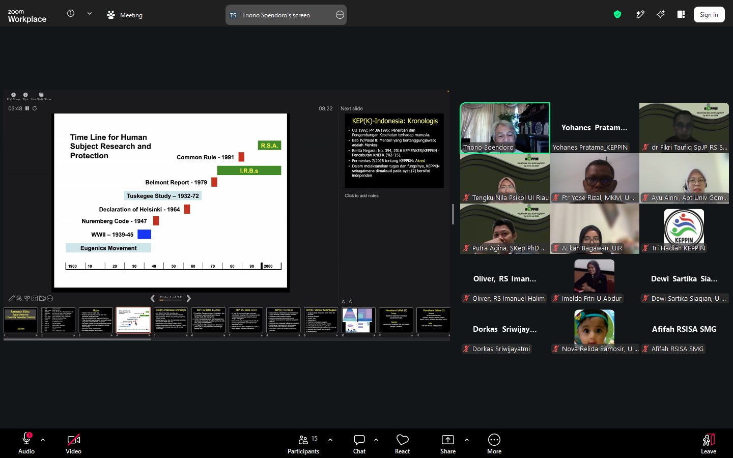Click the zoom magnifier tool below slide
The image size is (733, 458).
point(19,299)
